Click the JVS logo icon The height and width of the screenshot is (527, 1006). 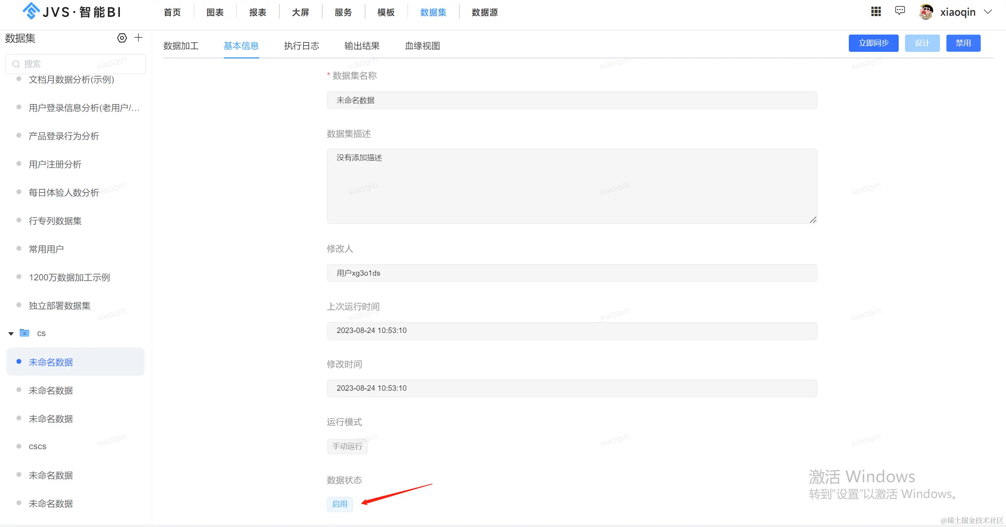pyautogui.click(x=31, y=11)
